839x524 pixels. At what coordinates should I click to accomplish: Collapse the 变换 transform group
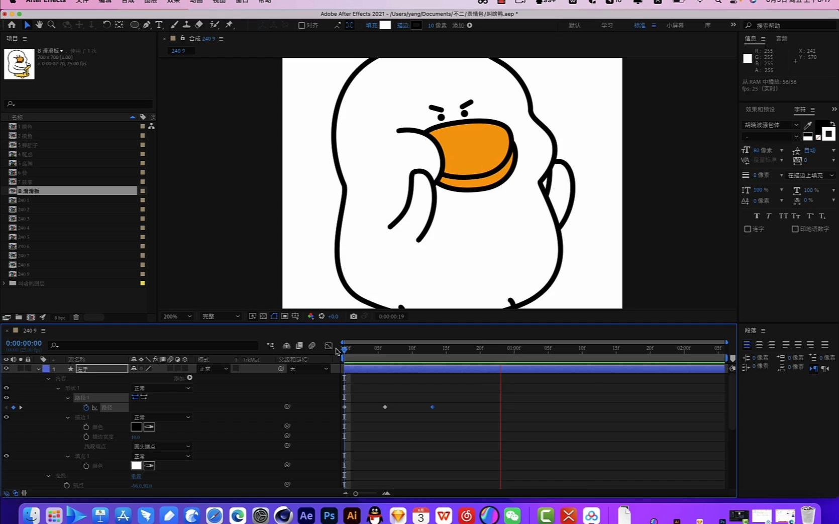click(48, 475)
